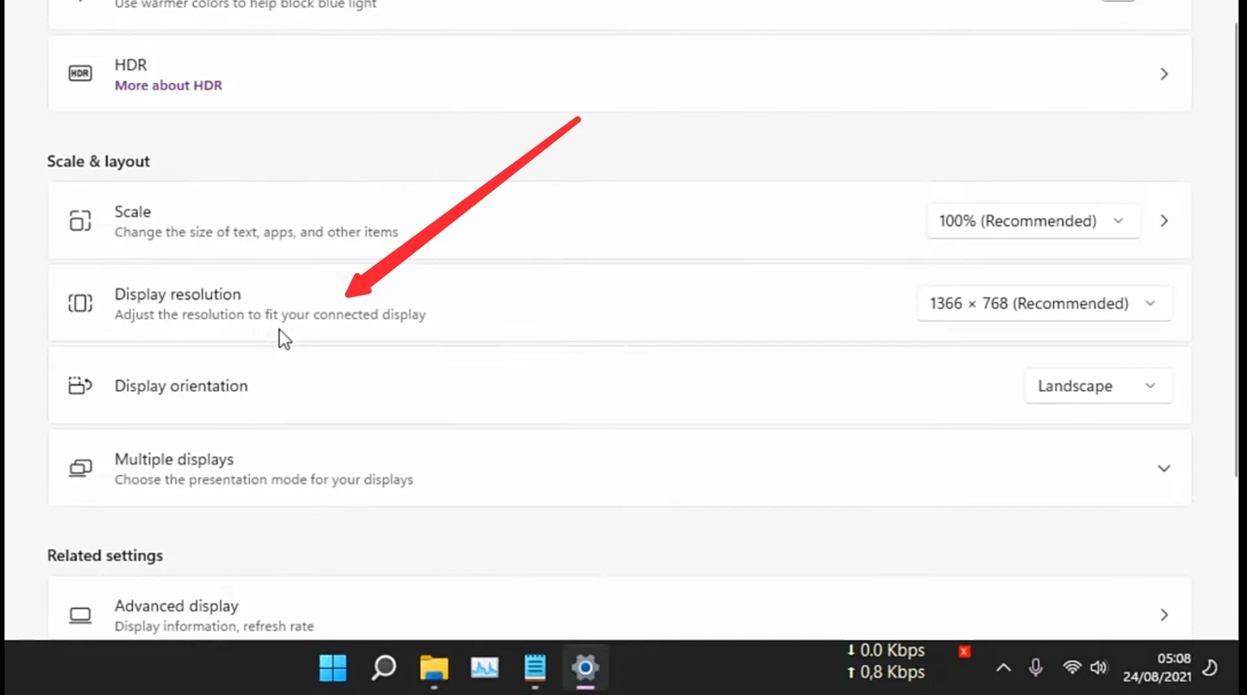Click the Display orientation icon
Image resolution: width=1247 pixels, height=695 pixels.
[x=80, y=385]
